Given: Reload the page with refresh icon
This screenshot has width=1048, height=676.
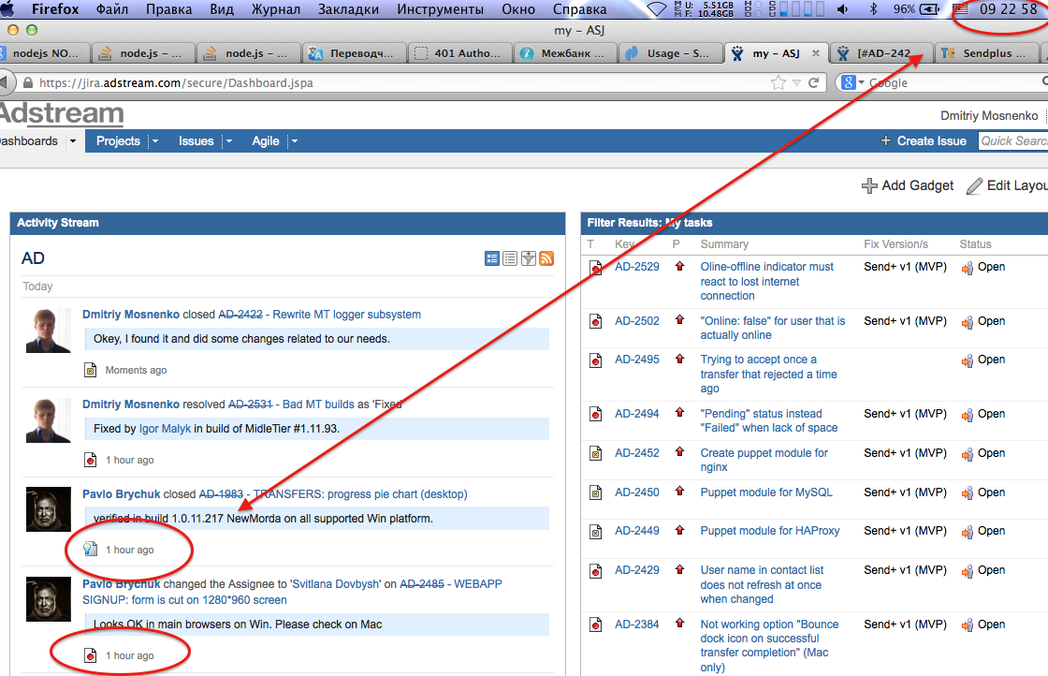Looking at the screenshot, I should (813, 83).
